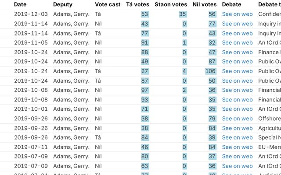Click the EU-Merc debate title cell

click(x=269, y=147)
